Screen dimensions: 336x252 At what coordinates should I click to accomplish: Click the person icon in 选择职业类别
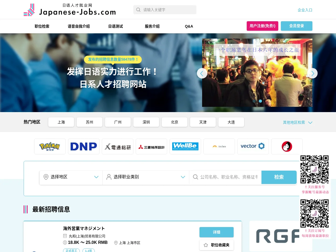pyautogui.click(x=109, y=177)
